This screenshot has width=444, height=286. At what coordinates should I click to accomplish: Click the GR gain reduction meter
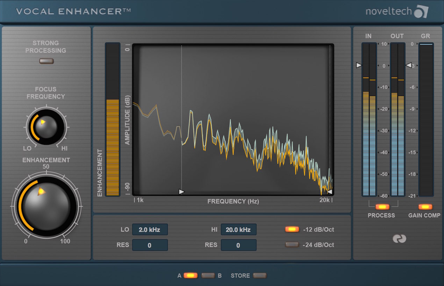pos(426,119)
